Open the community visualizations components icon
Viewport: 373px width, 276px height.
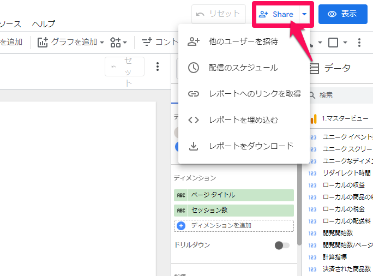point(116,43)
